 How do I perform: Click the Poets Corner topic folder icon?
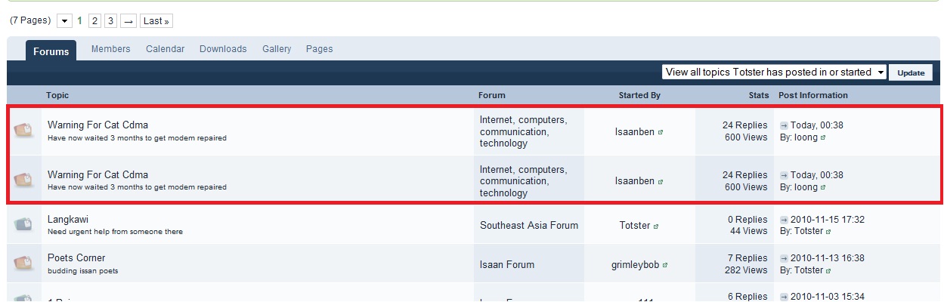(23, 263)
